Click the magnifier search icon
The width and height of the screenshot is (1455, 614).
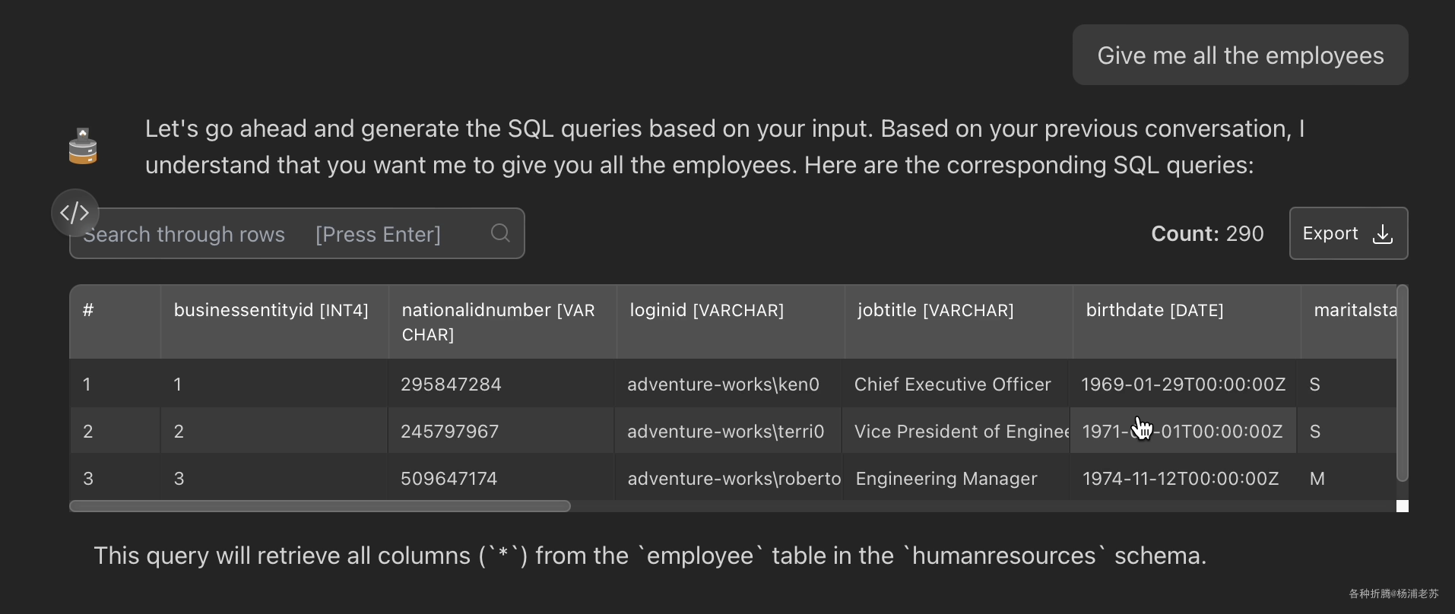(500, 233)
